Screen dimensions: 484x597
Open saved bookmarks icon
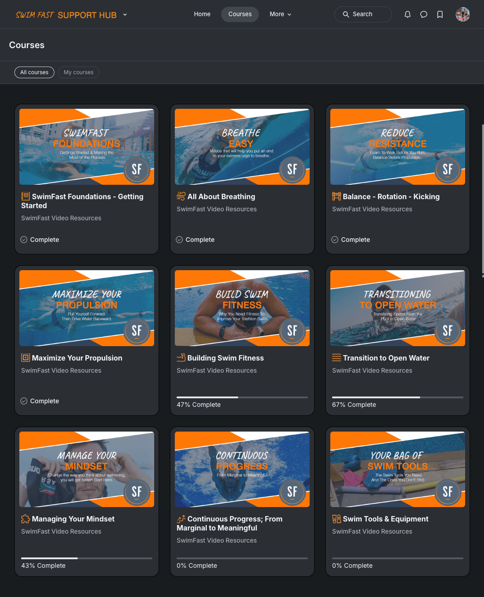coord(440,14)
